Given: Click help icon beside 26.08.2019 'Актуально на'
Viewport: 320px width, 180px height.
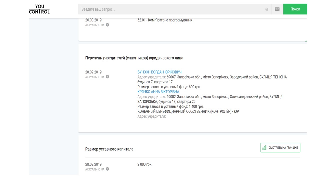Looking at the screenshot, I should tap(107, 25).
